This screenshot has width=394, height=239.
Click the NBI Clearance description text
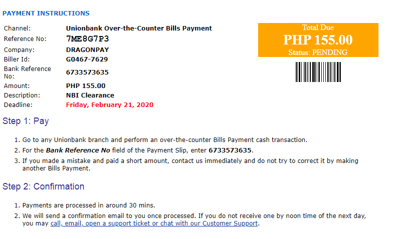90,95
